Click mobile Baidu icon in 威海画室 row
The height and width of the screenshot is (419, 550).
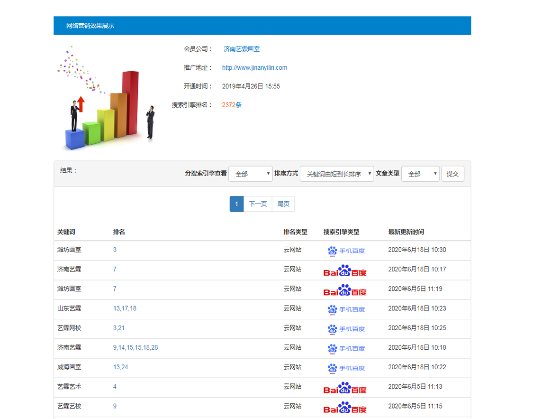[x=346, y=368]
